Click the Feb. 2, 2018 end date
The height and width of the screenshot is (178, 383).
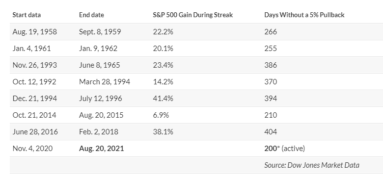tap(98, 132)
